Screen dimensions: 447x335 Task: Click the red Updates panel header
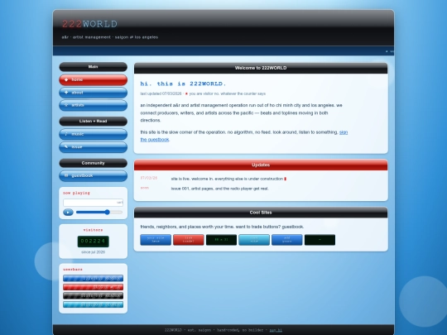pos(261,165)
